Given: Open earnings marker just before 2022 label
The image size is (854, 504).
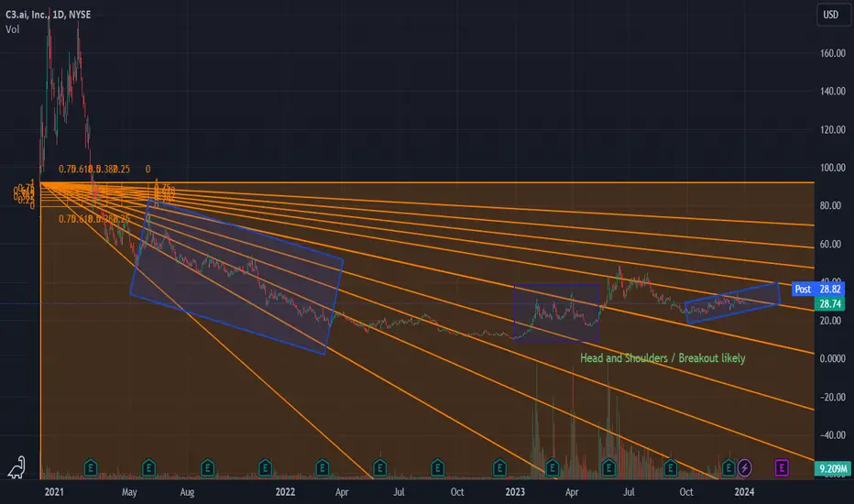Looking at the screenshot, I should 265,467.
